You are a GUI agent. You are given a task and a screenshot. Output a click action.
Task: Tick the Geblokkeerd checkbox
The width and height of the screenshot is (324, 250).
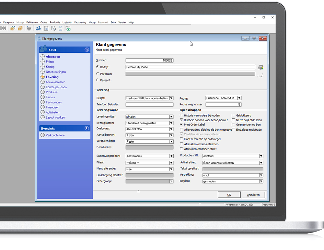point(233,115)
